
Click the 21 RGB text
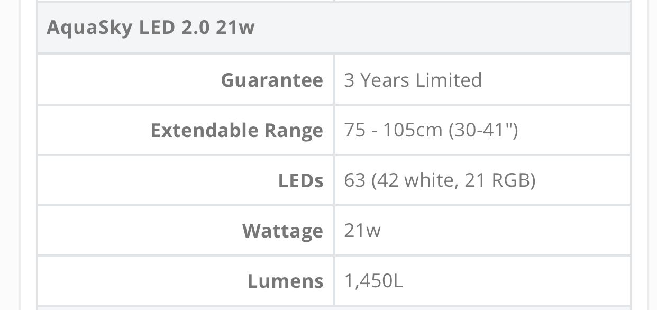tap(497, 180)
